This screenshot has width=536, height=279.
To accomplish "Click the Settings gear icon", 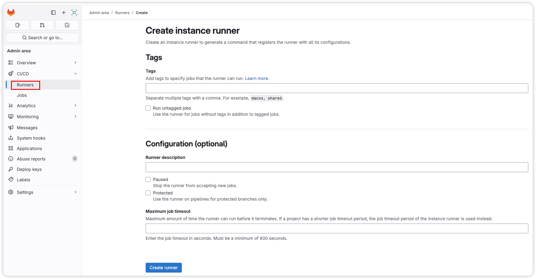I will pos(11,192).
